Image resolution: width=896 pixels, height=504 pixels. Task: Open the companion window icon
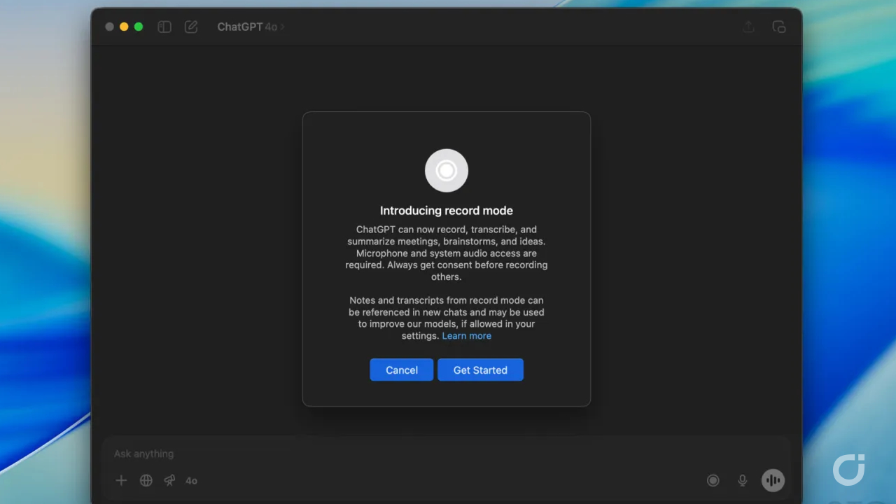[779, 27]
